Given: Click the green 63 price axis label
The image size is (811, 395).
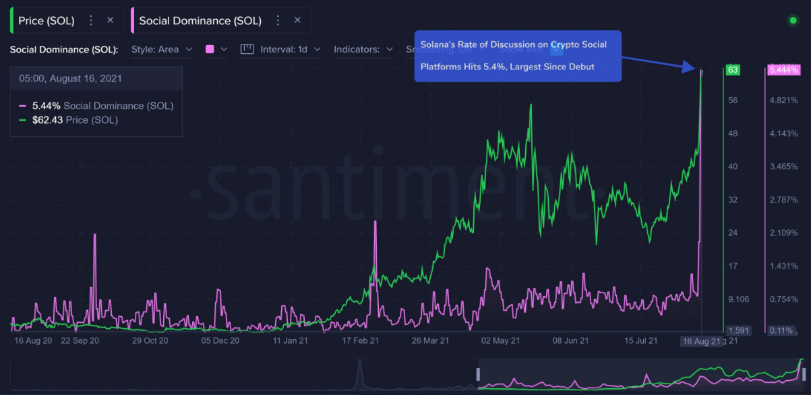Looking at the screenshot, I should tap(733, 70).
